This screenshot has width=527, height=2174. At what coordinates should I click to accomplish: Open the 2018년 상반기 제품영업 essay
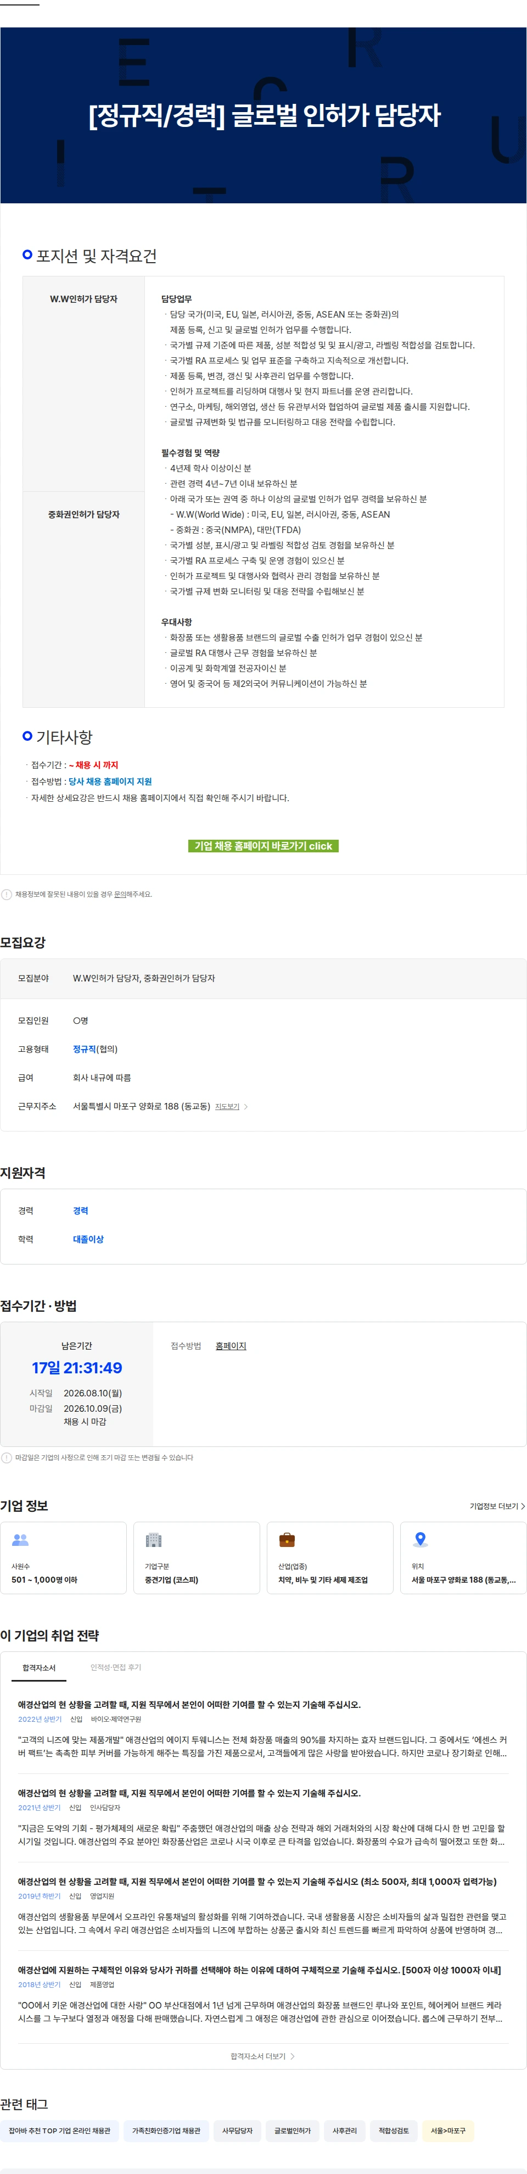pyautogui.click(x=263, y=1995)
